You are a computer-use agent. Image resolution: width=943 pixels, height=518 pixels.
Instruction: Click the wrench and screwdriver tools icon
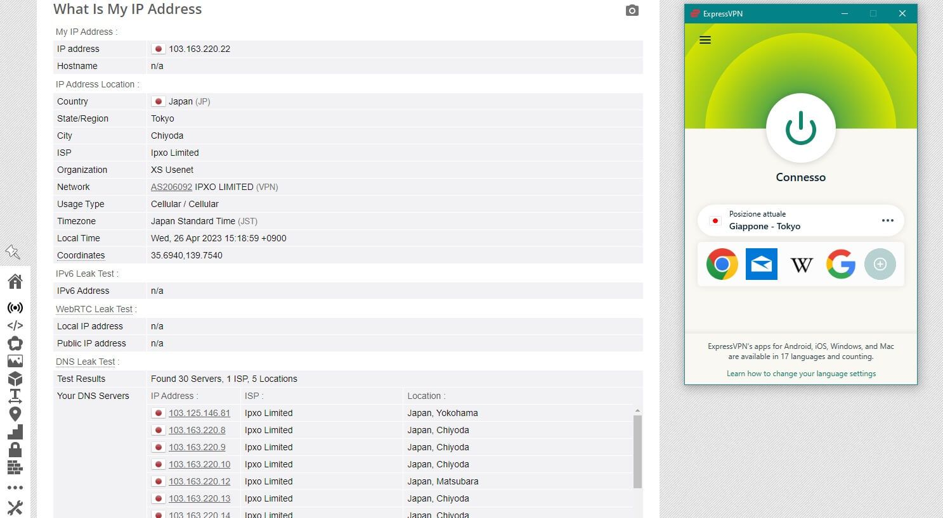[x=15, y=508]
